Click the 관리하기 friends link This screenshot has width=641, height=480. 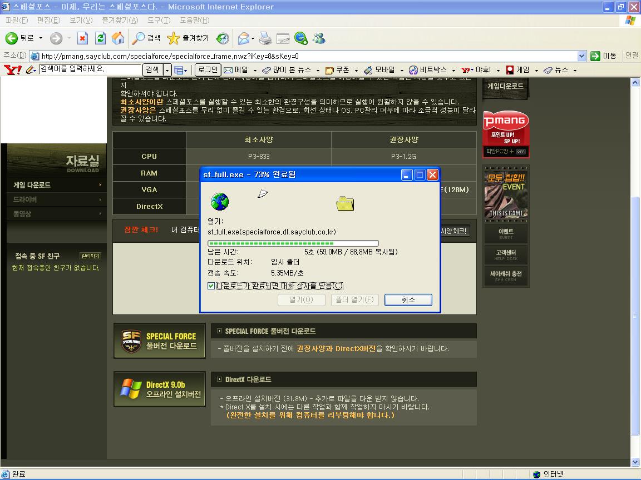tap(90, 256)
